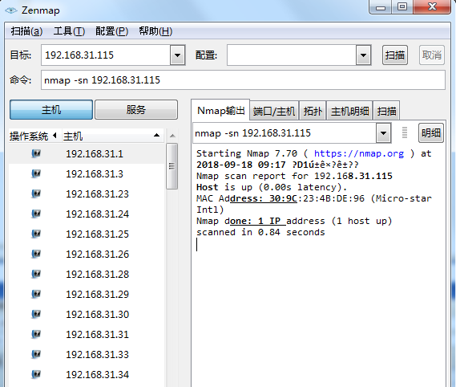Image resolution: width=456 pixels, height=387 pixels.
Task: Open the 配置 profile dropdown arrow
Action: tap(363, 55)
